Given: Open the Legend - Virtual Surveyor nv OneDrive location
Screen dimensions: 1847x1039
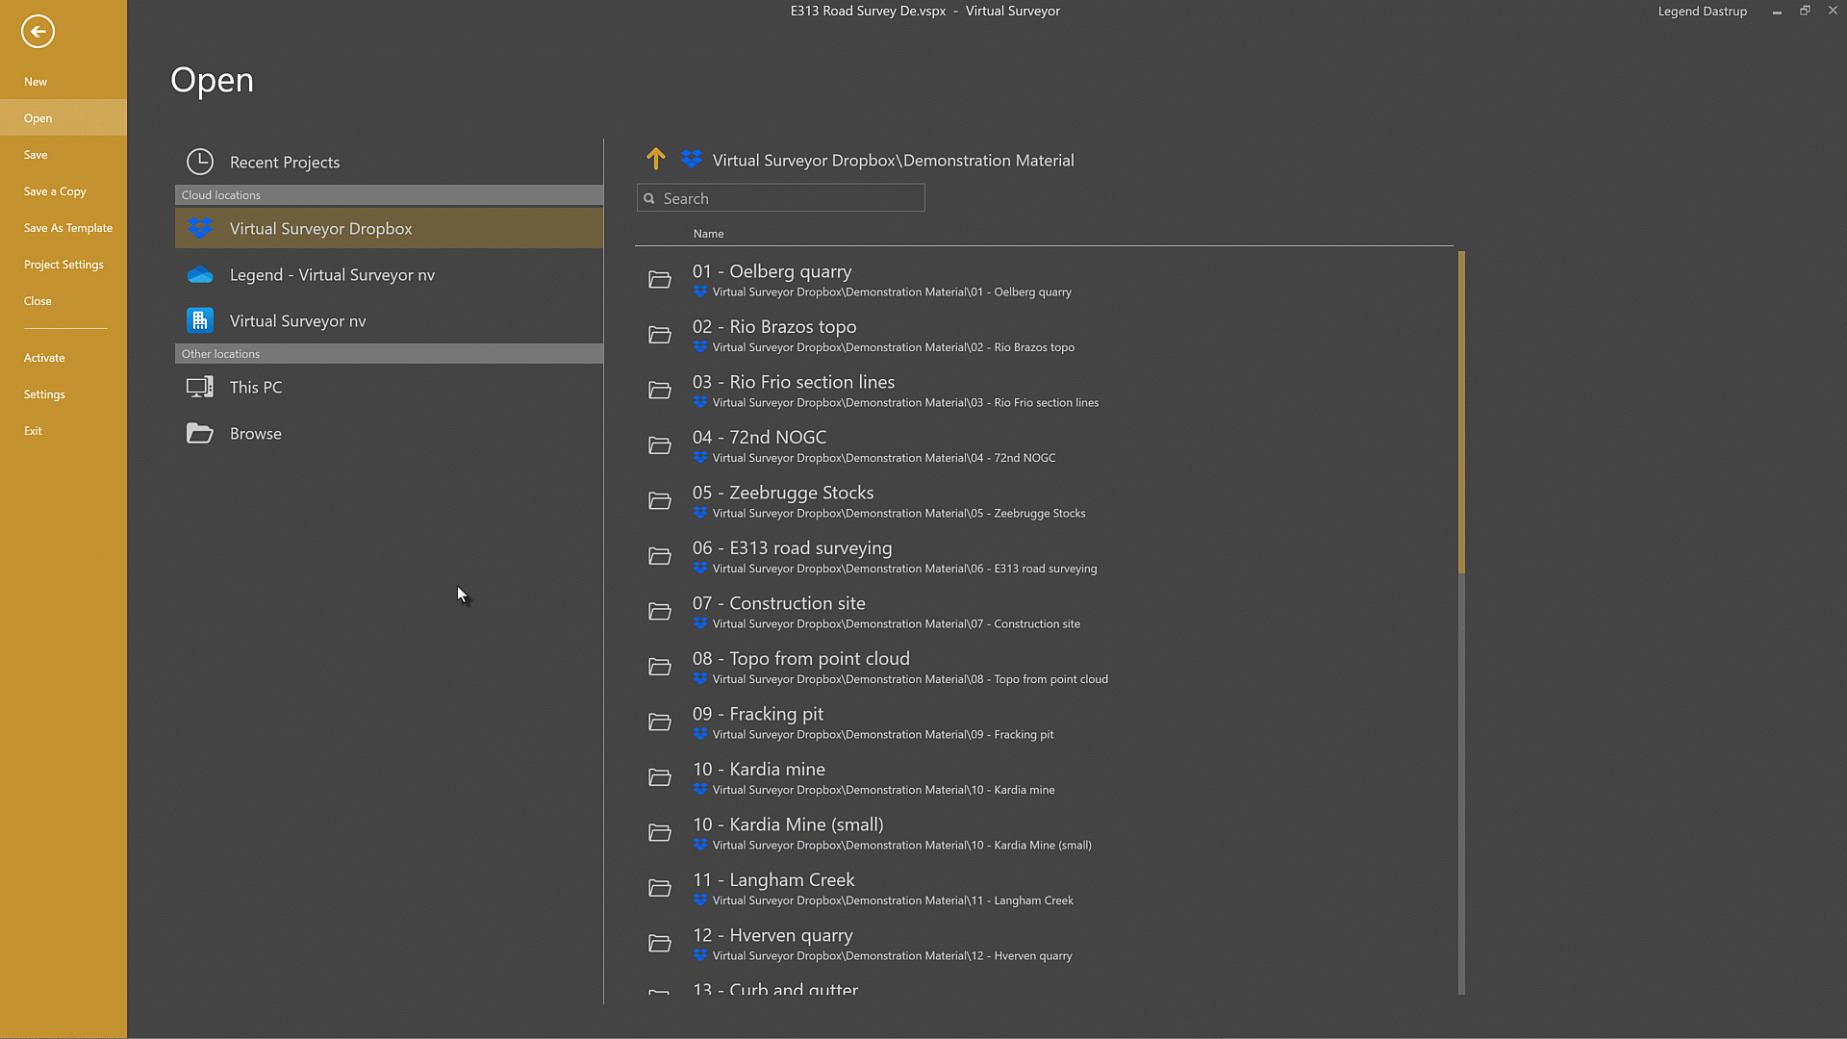Looking at the screenshot, I should coord(200,274).
